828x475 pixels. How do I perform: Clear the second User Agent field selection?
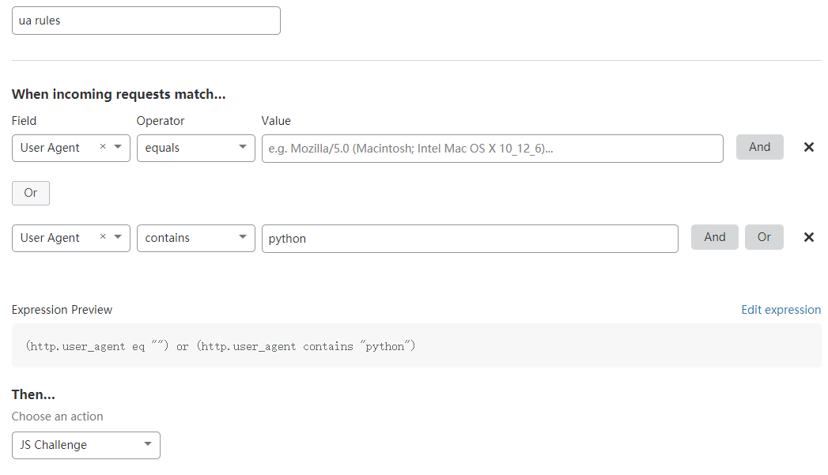[x=103, y=237]
